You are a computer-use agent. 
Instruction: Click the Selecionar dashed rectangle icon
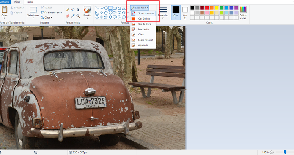(33, 10)
